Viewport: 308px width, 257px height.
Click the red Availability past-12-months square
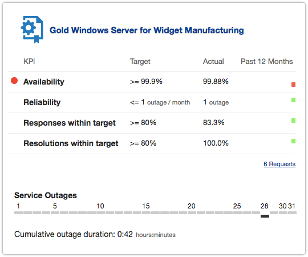[294, 85]
